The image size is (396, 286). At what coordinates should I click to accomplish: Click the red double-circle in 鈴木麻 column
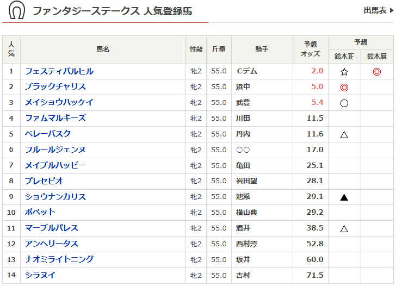click(377, 72)
